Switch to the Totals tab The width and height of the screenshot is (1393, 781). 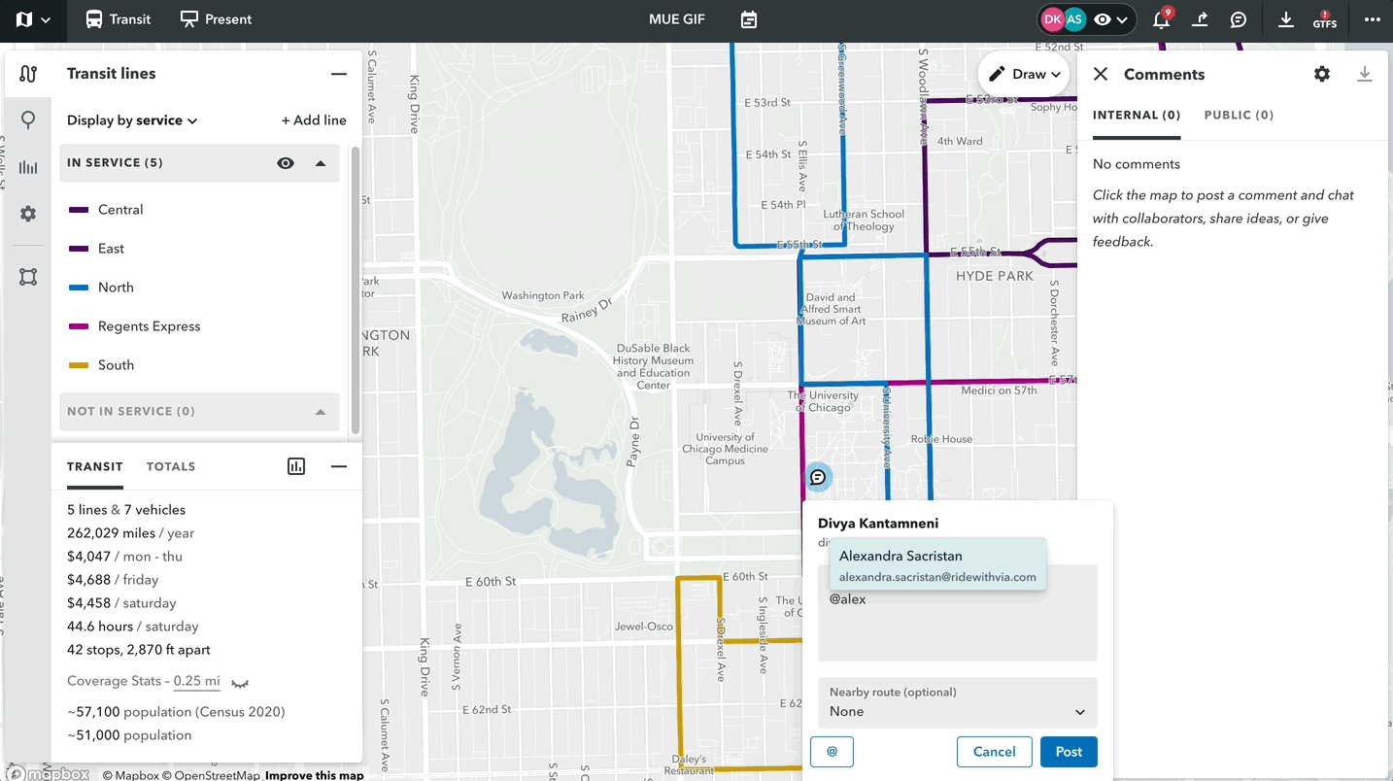[x=171, y=466]
